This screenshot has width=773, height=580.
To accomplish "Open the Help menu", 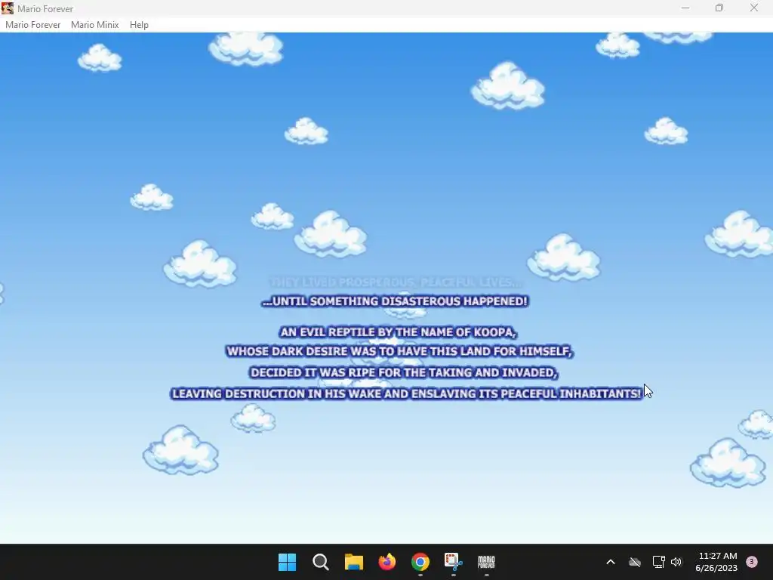I will [139, 25].
